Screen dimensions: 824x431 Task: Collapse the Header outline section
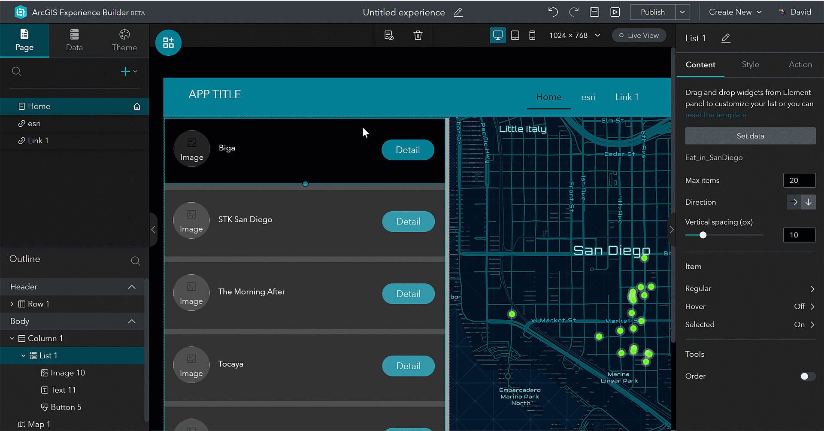coord(132,287)
